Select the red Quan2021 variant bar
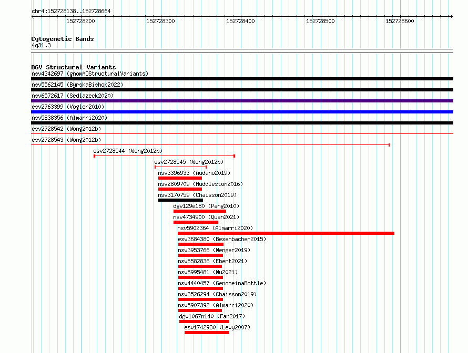The image size is (468, 353). point(196,222)
